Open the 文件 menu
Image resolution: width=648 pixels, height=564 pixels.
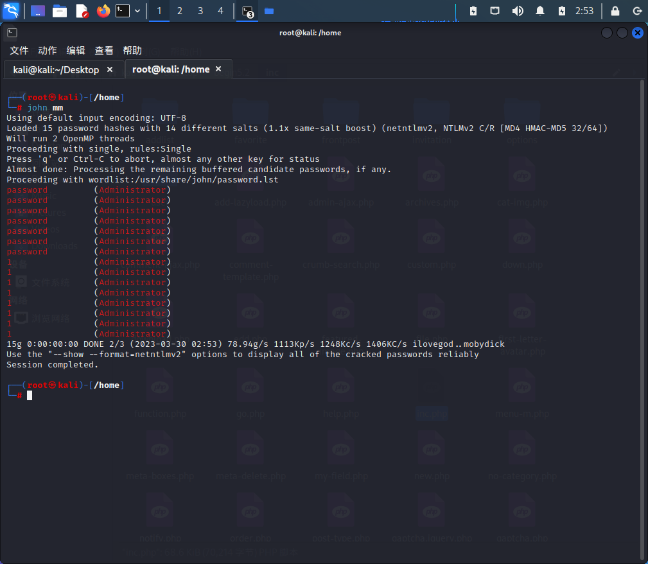click(19, 50)
